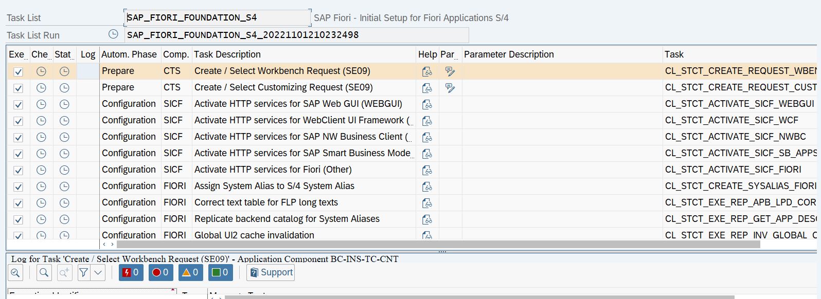Click the Task Description column header

pos(304,54)
